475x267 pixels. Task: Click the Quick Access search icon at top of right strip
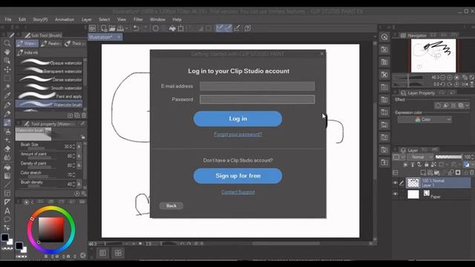pos(384,37)
